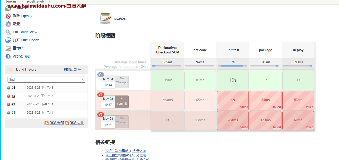The width and height of the screenshot is (339, 160).
Task: Click the 81ms get code cell
Action: (x=200, y=80)
